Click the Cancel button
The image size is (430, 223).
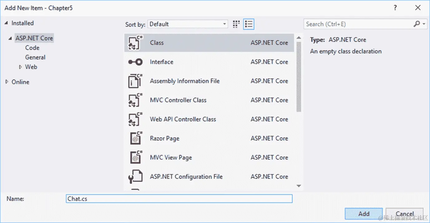pos(404,214)
